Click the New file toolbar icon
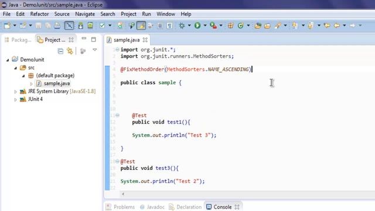Screen dimensions: 375x211 [7, 25]
